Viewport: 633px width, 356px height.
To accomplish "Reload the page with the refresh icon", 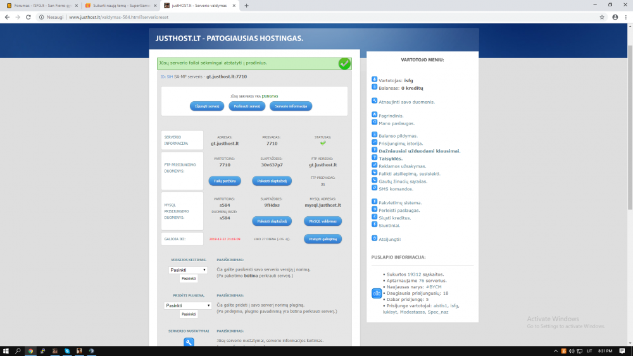I will coord(28,17).
